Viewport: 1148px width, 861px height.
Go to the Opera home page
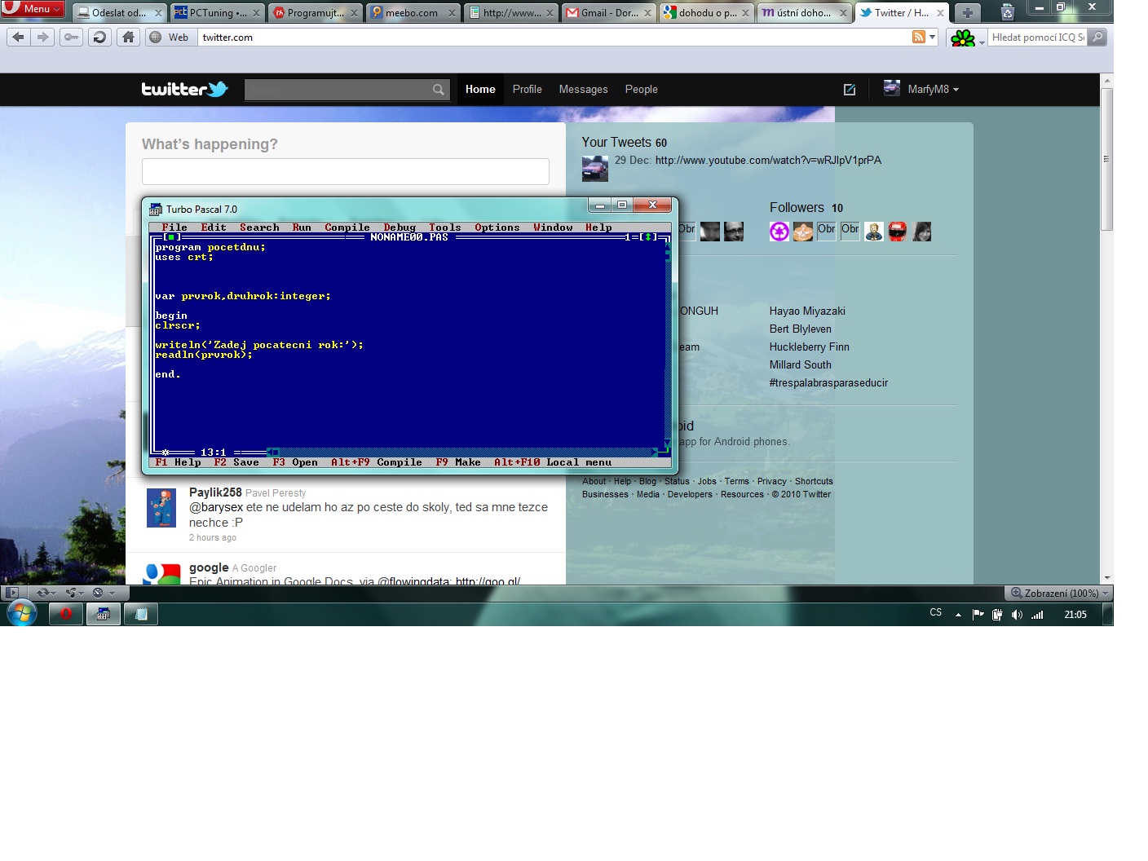[128, 38]
